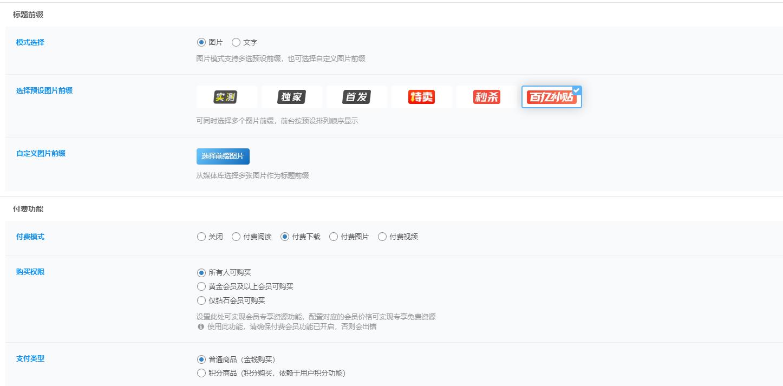
Task: Click the 选择前缀图片 button
Action: [x=223, y=156]
